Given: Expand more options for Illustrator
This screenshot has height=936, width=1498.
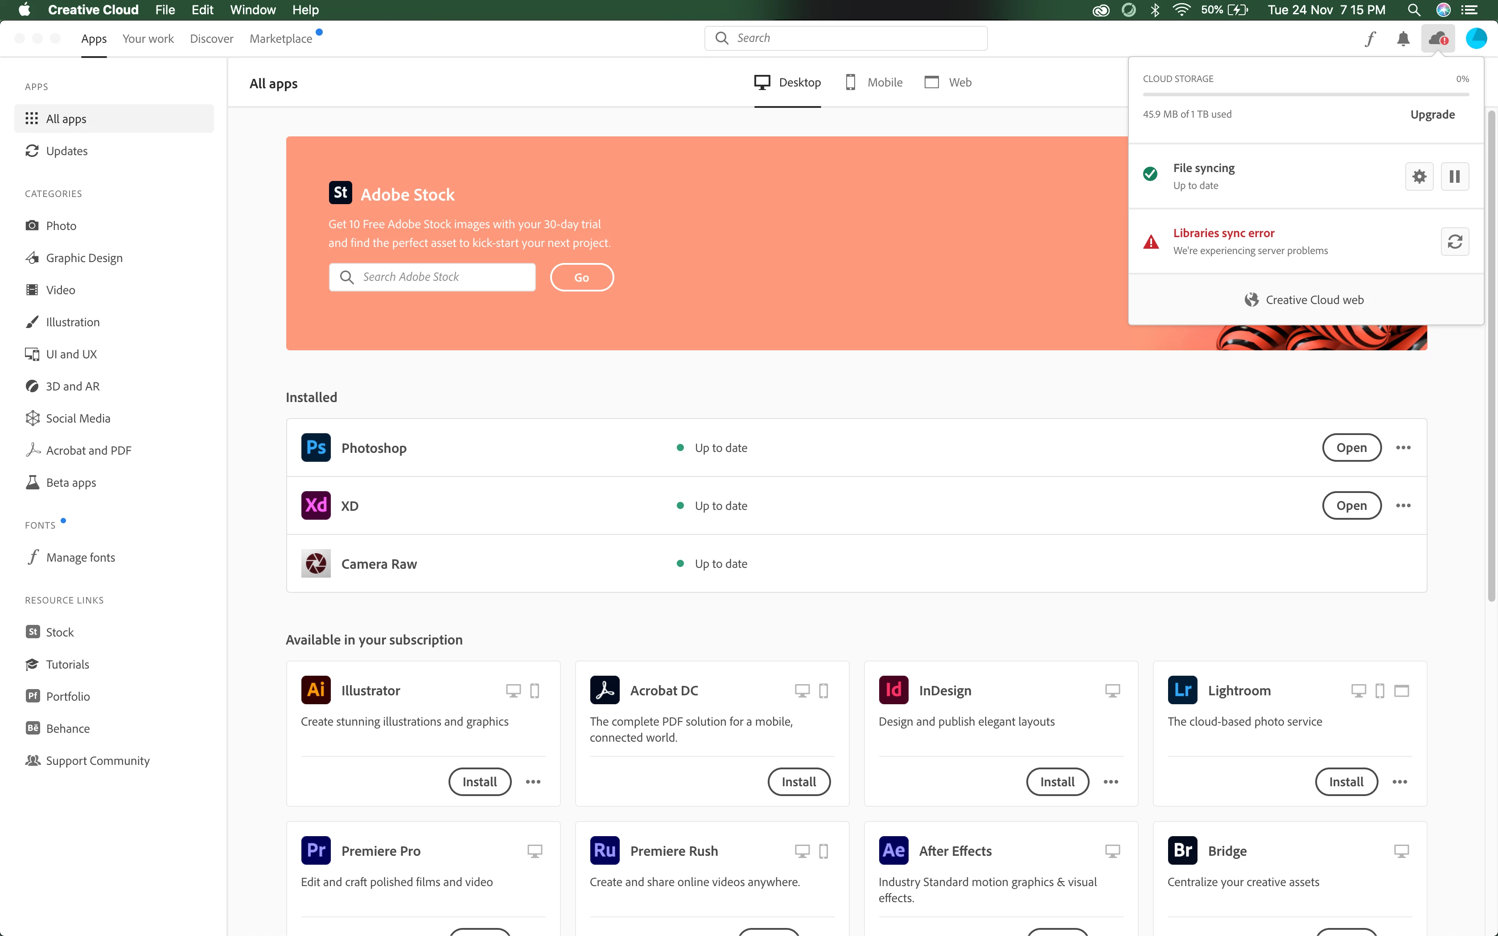Looking at the screenshot, I should 533,782.
